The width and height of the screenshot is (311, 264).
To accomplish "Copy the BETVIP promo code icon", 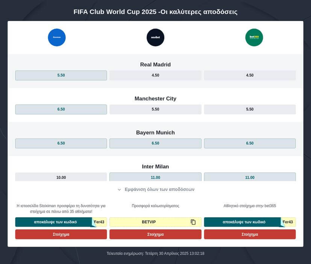I will pyautogui.click(x=193, y=222).
